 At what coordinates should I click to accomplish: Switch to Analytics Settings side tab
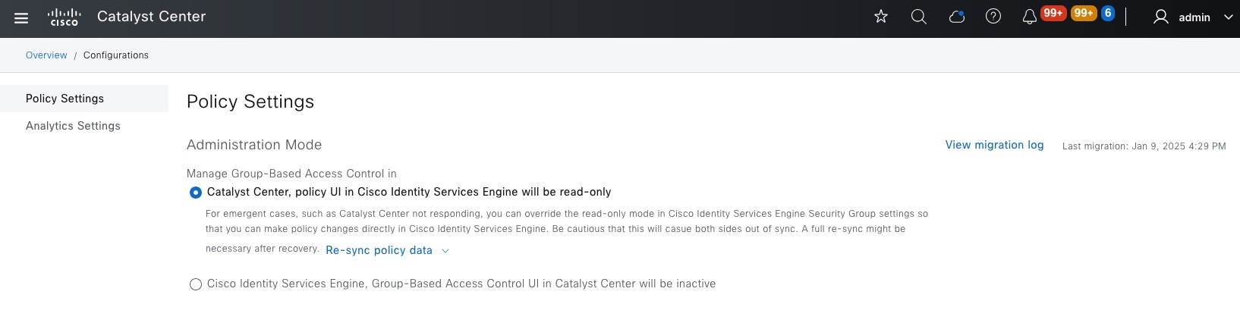[x=73, y=126]
